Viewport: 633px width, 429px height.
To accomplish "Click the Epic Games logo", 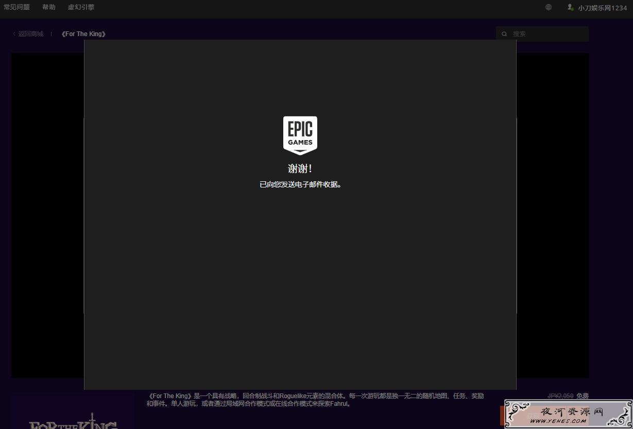I will 300,135.
